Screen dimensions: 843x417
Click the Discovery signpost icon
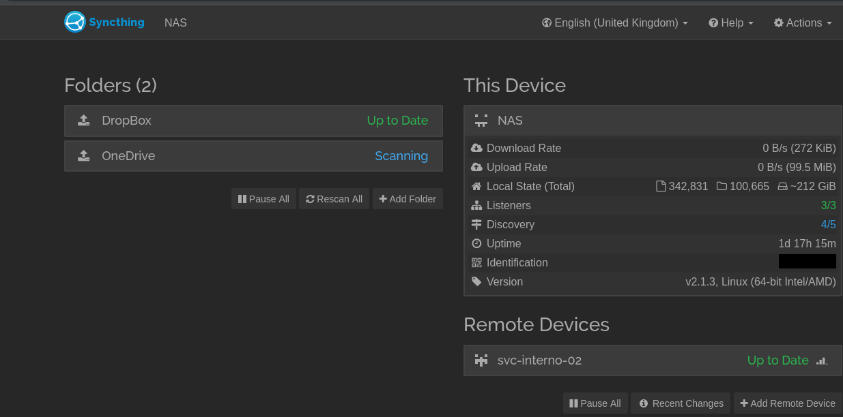(x=476, y=224)
